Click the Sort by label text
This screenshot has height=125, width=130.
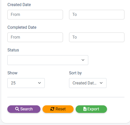tap(75, 73)
